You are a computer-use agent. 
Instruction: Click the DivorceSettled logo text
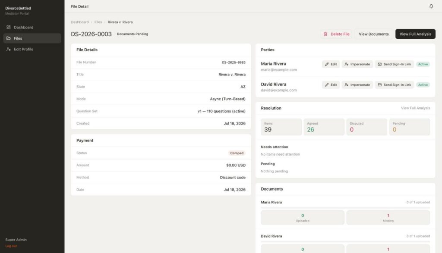tap(18, 8)
